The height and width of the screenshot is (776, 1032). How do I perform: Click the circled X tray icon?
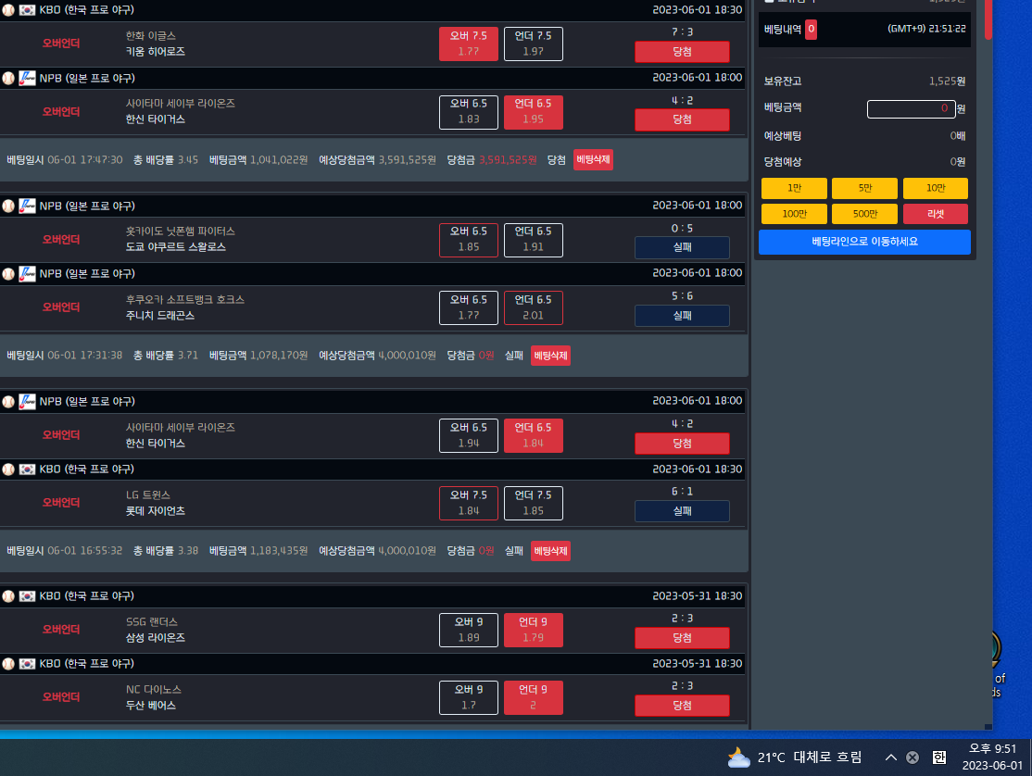click(x=912, y=757)
